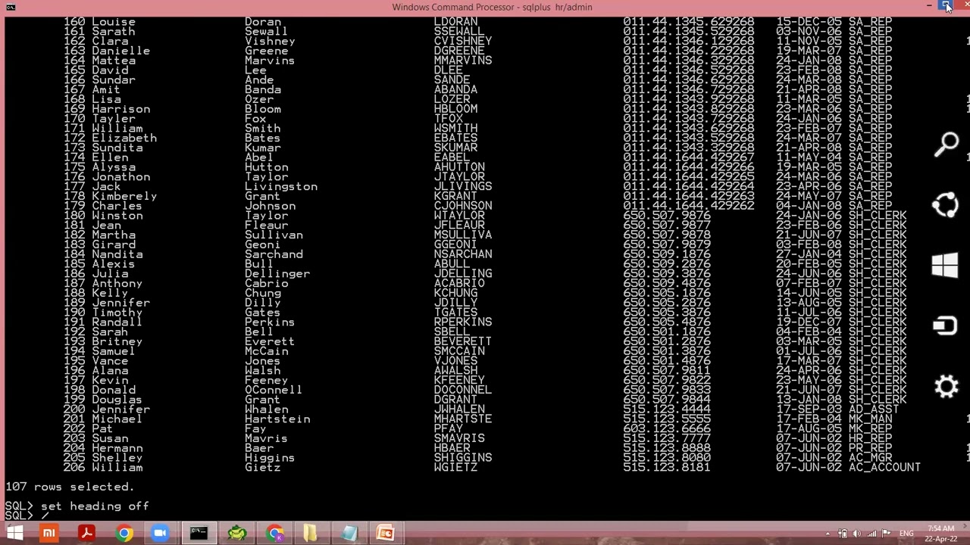Click first name 'Anthony' in row 187

(117, 283)
